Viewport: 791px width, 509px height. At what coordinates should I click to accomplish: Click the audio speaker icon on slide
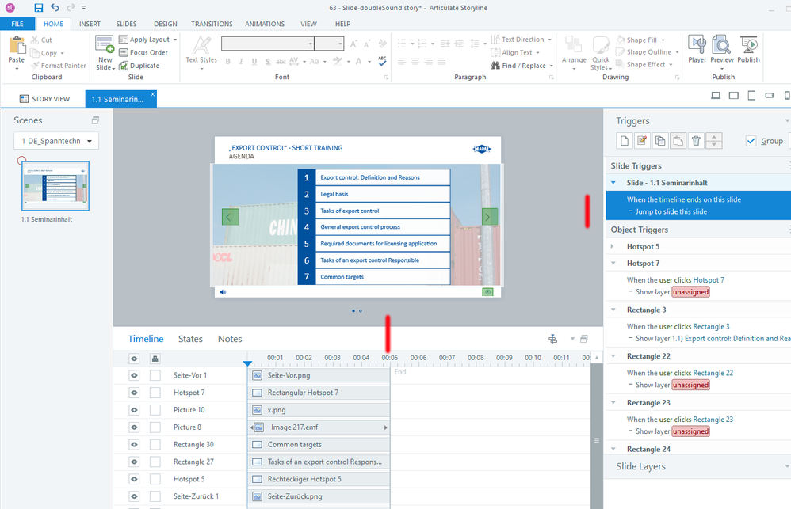223,292
